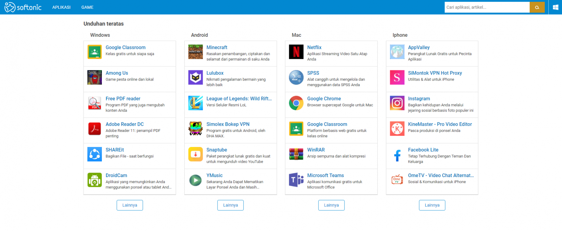Click Lainnya button under Windows
The image size is (562, 231).
tap(130, 205)
